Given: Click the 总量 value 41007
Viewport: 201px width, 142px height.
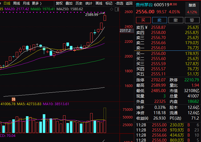Looking at the screenshot, I should pyautogui.click(x=193, y=96).
